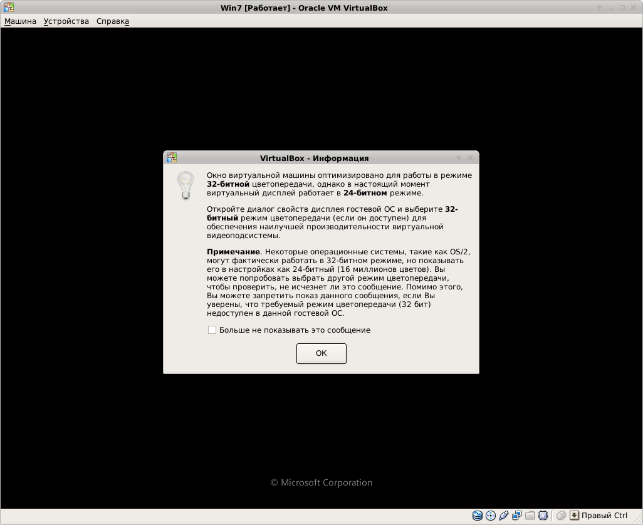Open the Машина menu
The height and width of the screenshot is (525, 643).
20,21
